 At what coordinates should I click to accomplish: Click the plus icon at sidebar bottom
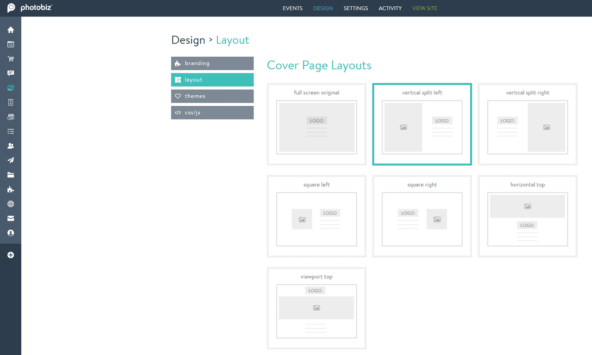pos(11,254)
